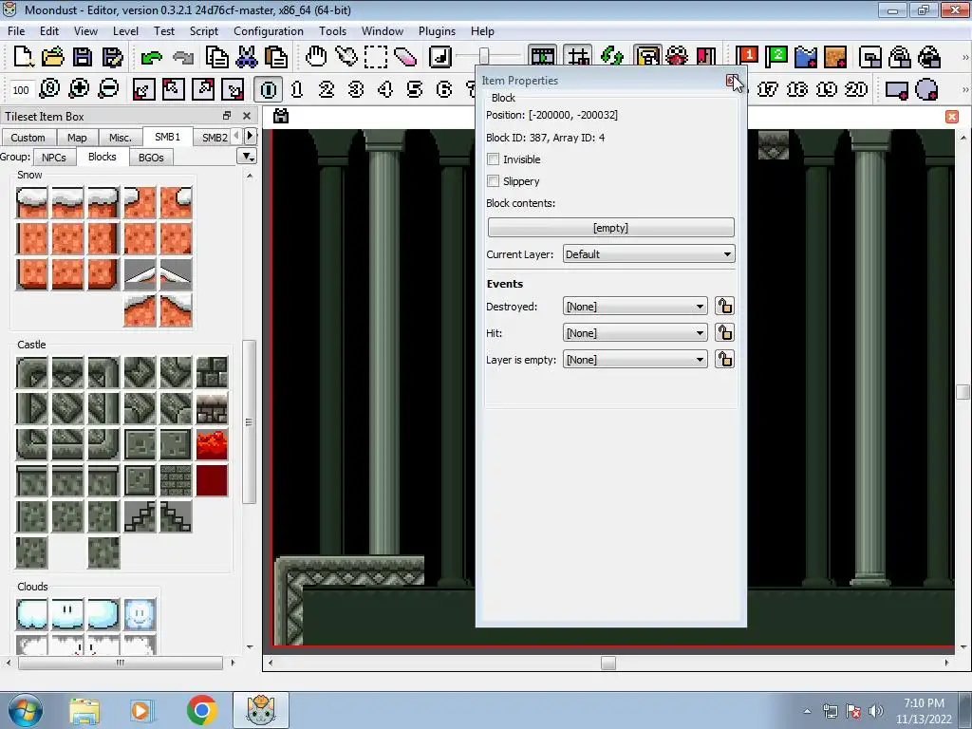972x729 pixels.
Task: Open the Destroyed event dropdown
Action: coord(635,307)
